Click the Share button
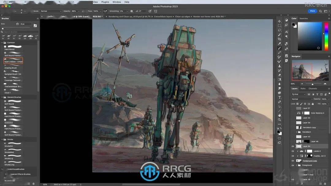 pos(312,11)
